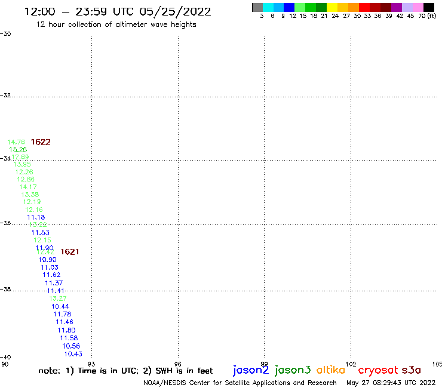The width and height of the screenshot is (442, 388).
Task: Click the NOAA/NESDIS Center credit line
Action: (x=240, y=383)
